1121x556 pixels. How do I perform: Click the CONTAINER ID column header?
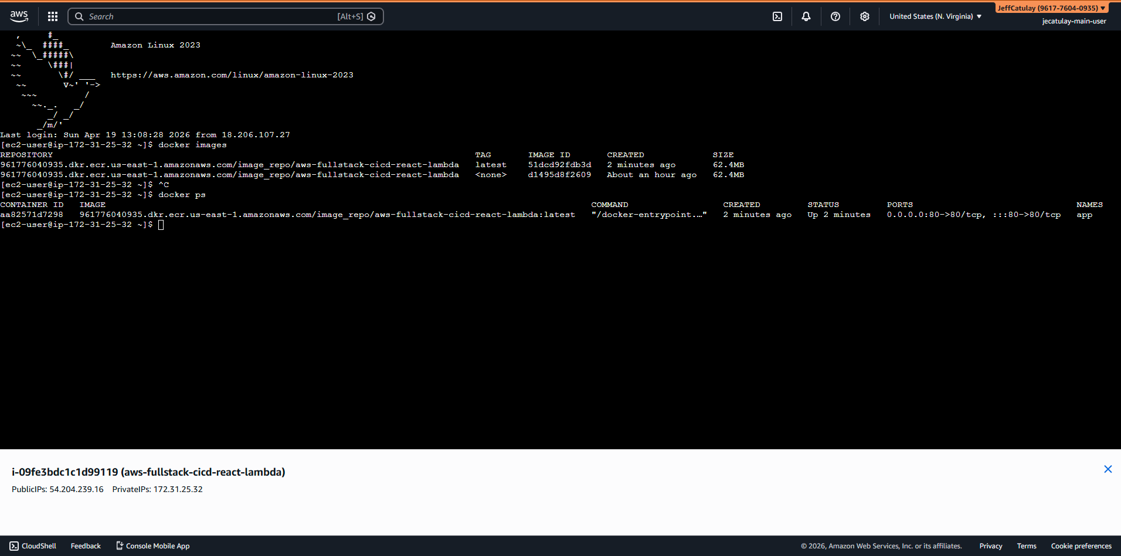click(32, 205)
